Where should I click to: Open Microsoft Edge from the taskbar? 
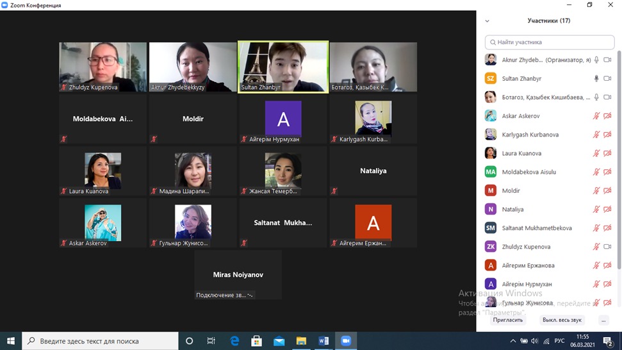click(x=234, y=341)
